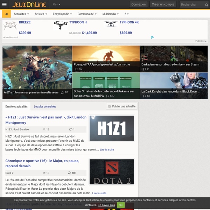
Task: Open the H1Z1 article thumbnail
Action: click(x=112, y=128)
